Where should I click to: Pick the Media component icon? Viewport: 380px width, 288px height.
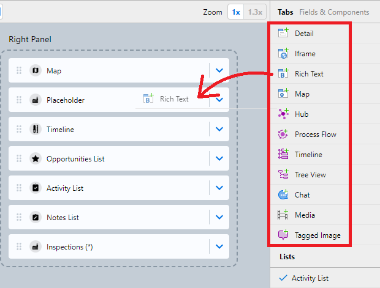pyautogui.click(x=283, y=215)
